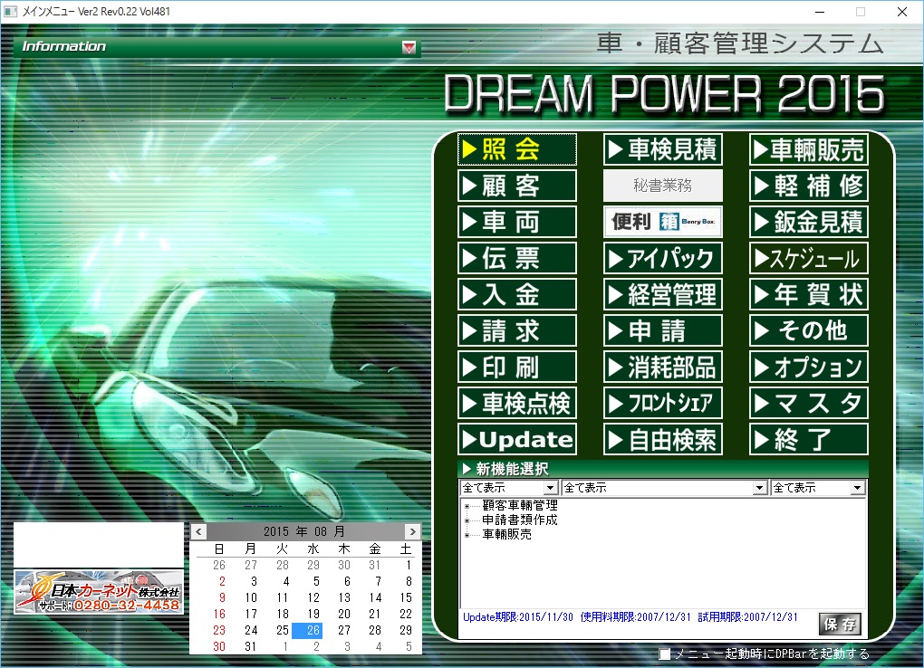924x668 pixels.
Task: Open the 年賀状 New Year card menu
Action: (x=808, y=294)
